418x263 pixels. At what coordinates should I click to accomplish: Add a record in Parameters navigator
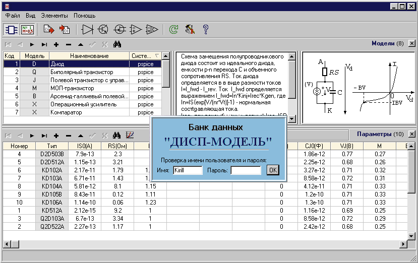tap(56, 136)
